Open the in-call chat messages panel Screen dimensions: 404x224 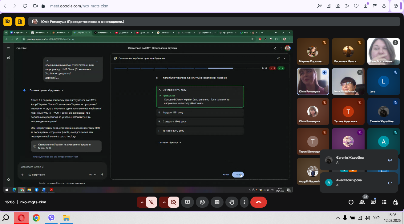373,202
